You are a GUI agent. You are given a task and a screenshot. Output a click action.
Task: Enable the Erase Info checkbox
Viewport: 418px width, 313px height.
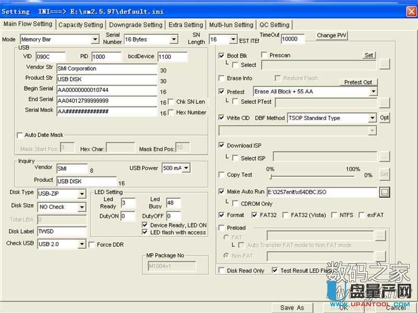pos(222,78)
